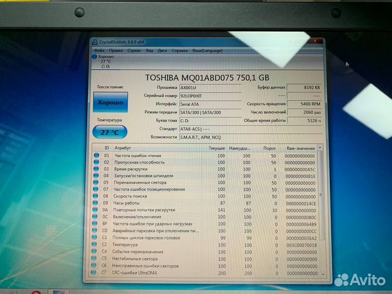Click status icon for Время раскрутки
392x294 pixels.
coord(96,169)
